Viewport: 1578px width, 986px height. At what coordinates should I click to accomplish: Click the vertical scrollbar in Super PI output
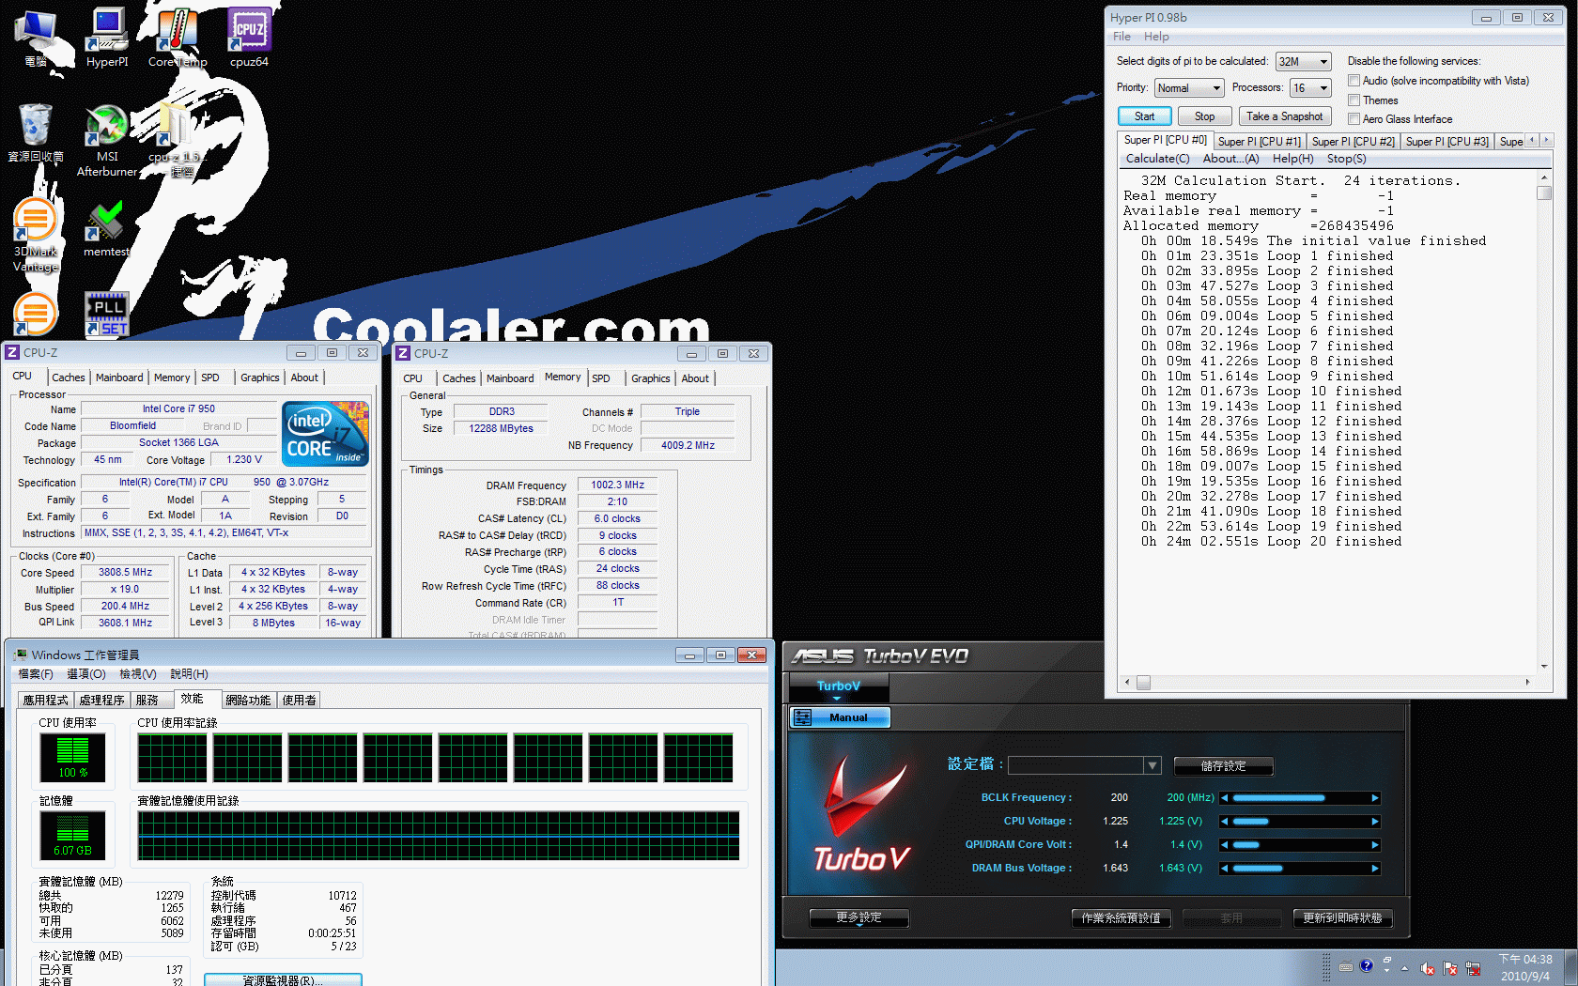pyautogui.click(x=1543, y=422)
